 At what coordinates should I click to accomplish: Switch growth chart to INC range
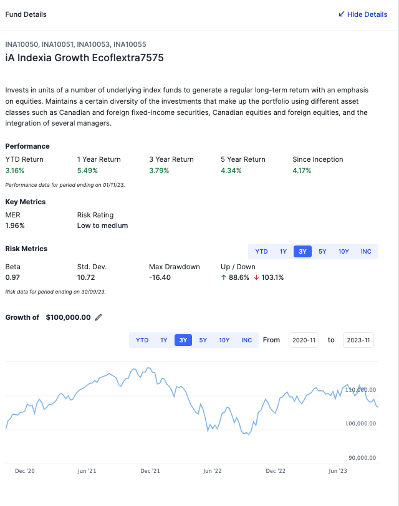click(247, 340)
